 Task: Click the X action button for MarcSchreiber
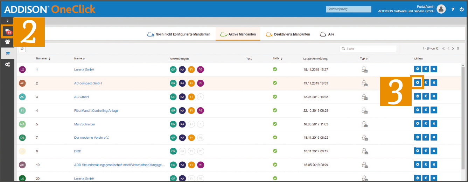click(434, 123)
